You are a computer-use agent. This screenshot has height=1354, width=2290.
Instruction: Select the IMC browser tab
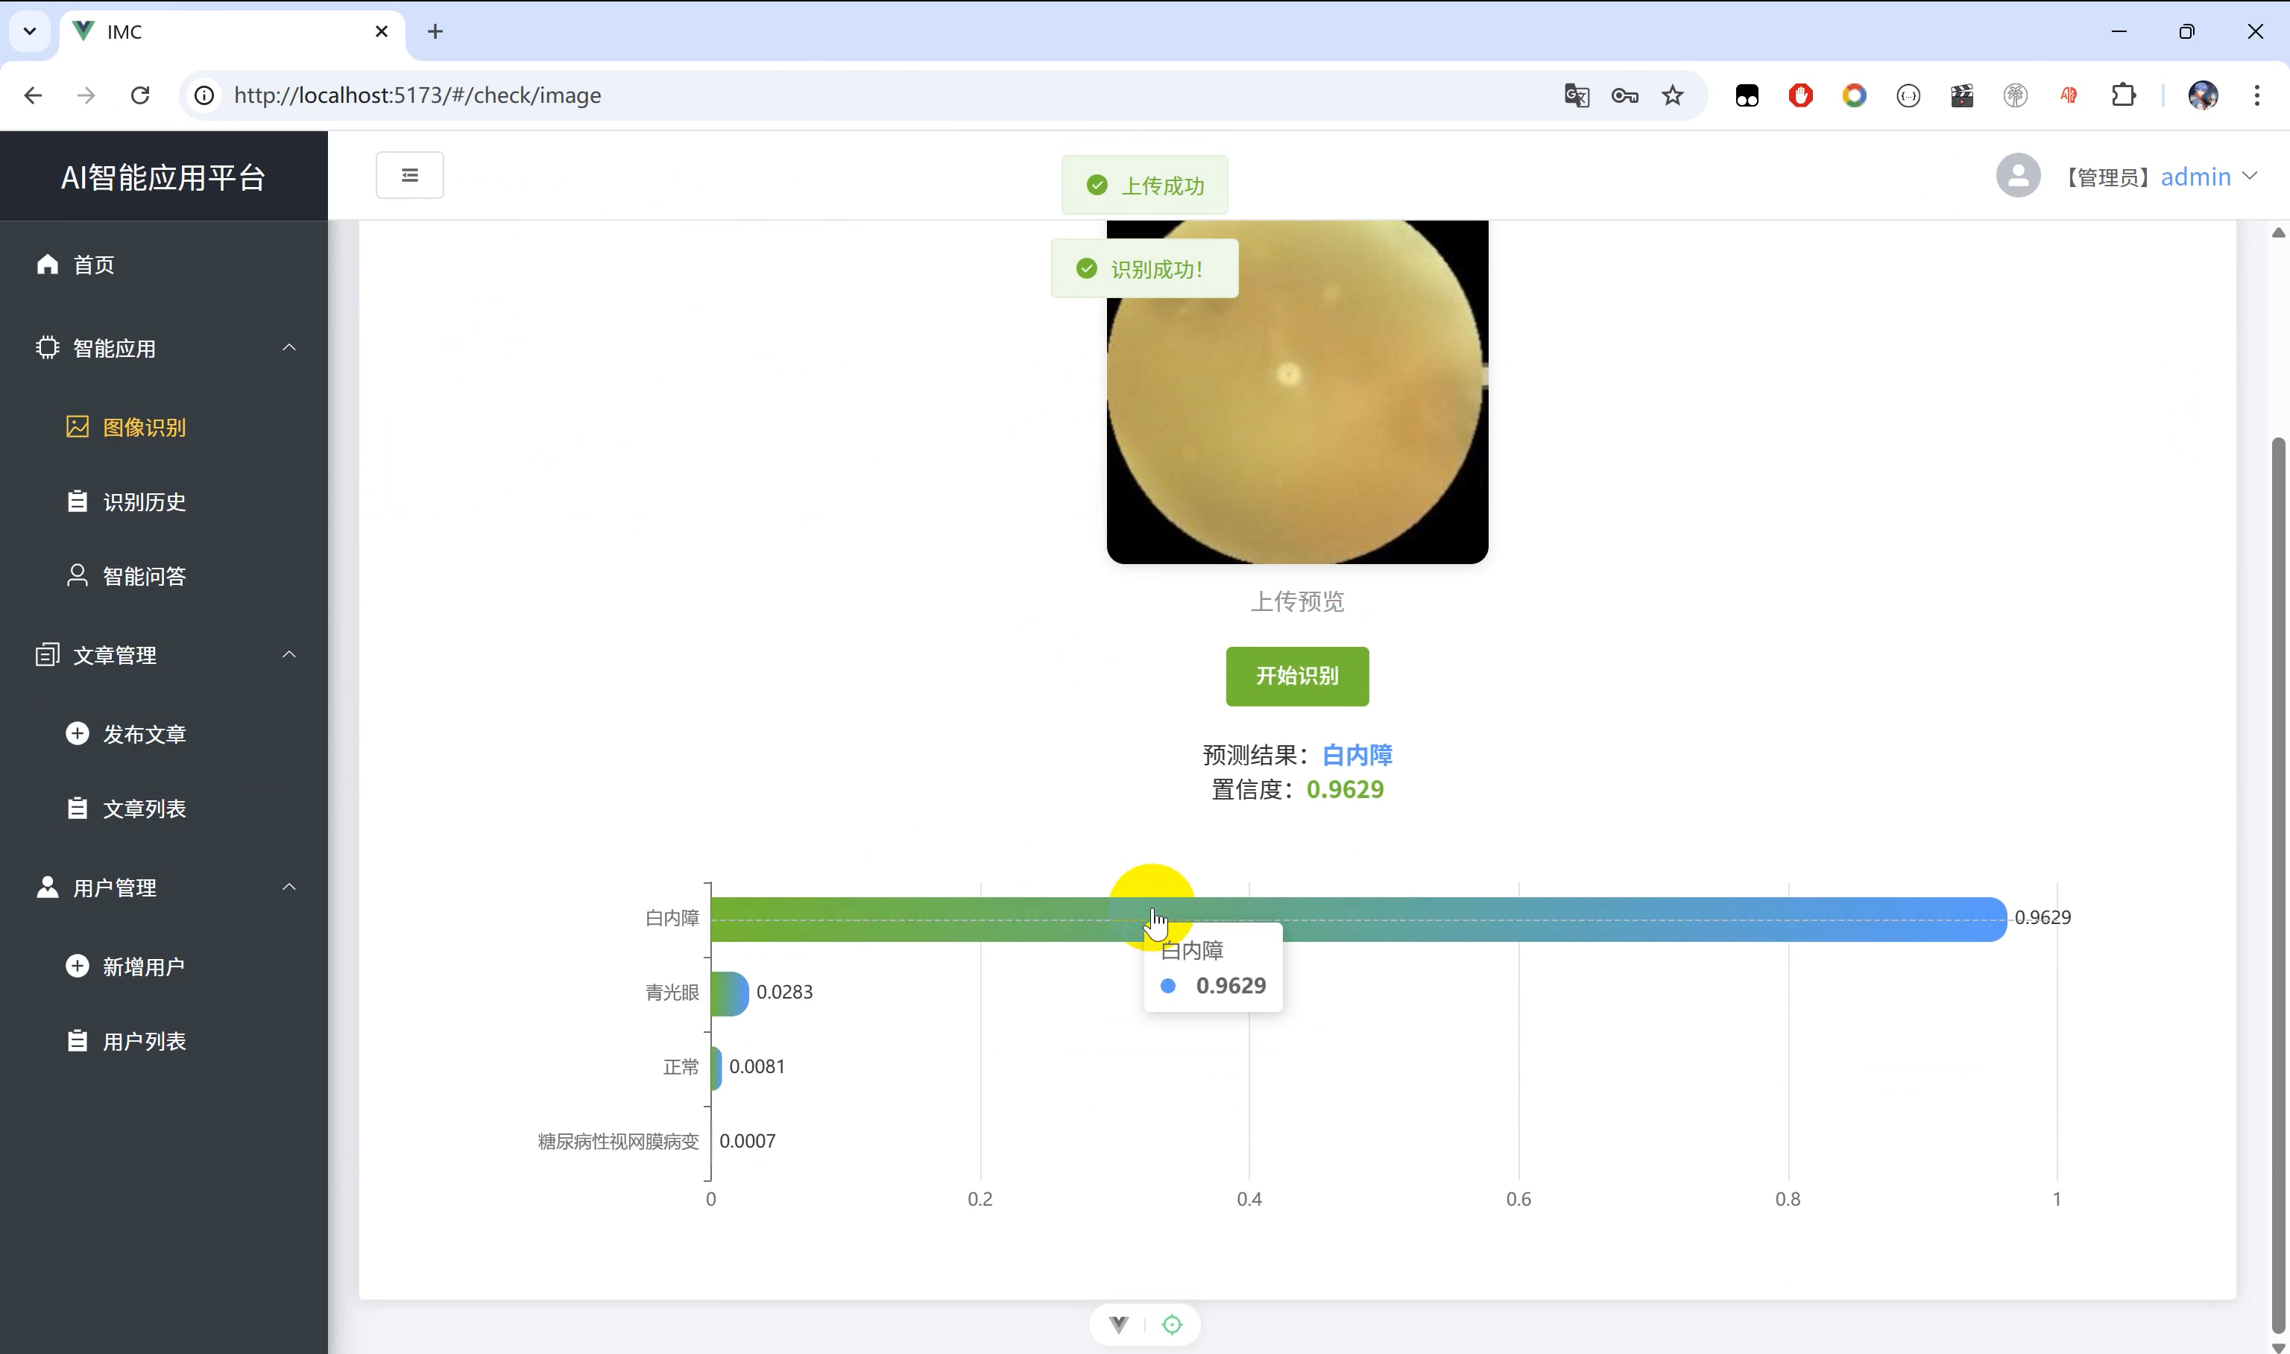pyautogui.click(x=183, y=31)
